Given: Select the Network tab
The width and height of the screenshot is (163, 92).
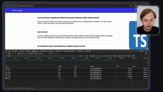Looking at the screenshot, I should [35, 51].
